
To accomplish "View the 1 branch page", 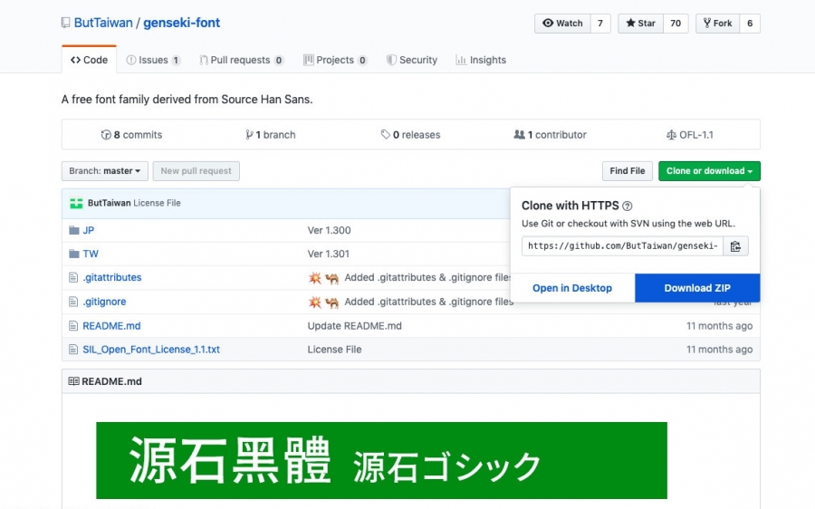I will (x=270, y=135).
